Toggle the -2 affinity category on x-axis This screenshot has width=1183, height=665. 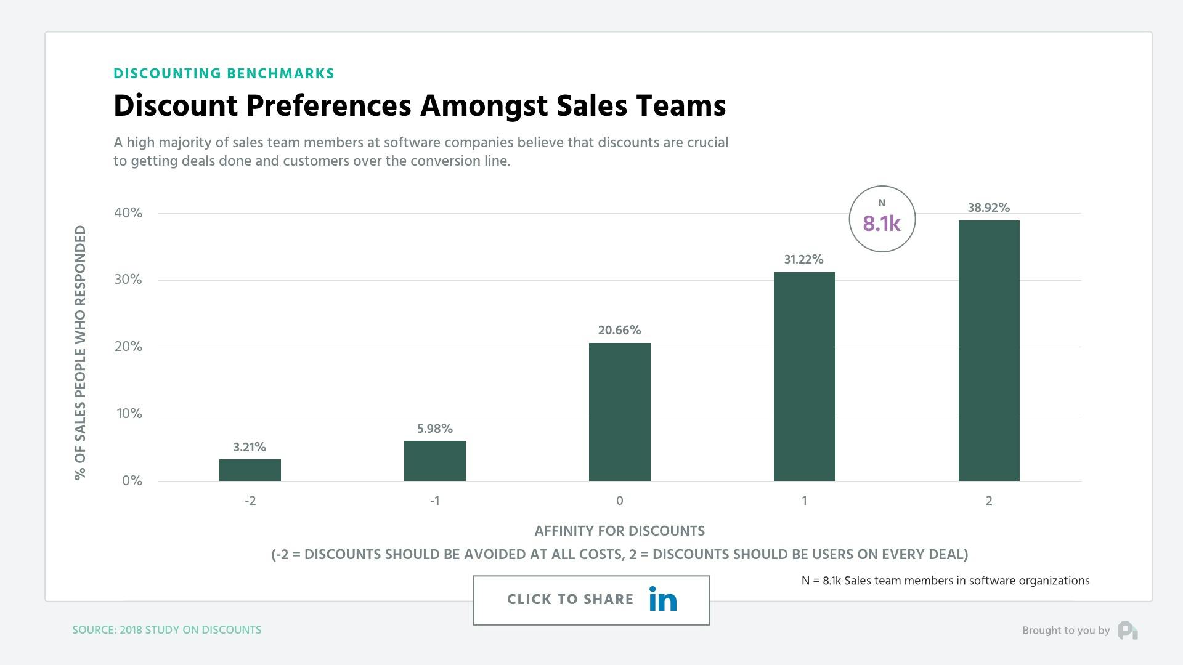point(250,501)
